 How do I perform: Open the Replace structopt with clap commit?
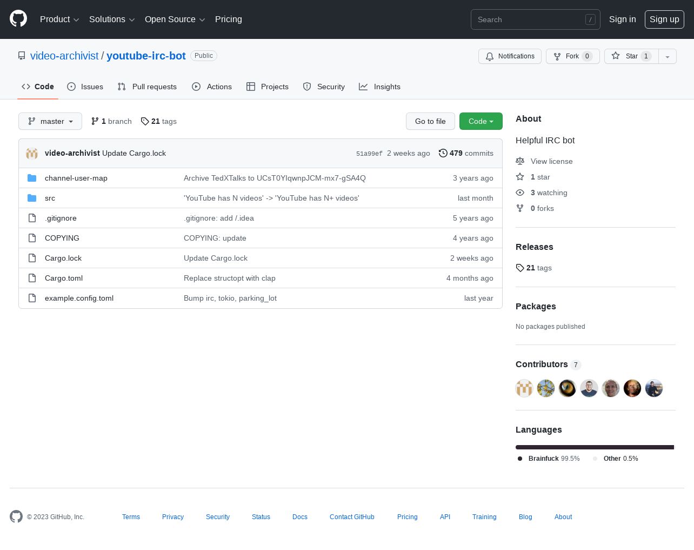[x=230, y=278]
